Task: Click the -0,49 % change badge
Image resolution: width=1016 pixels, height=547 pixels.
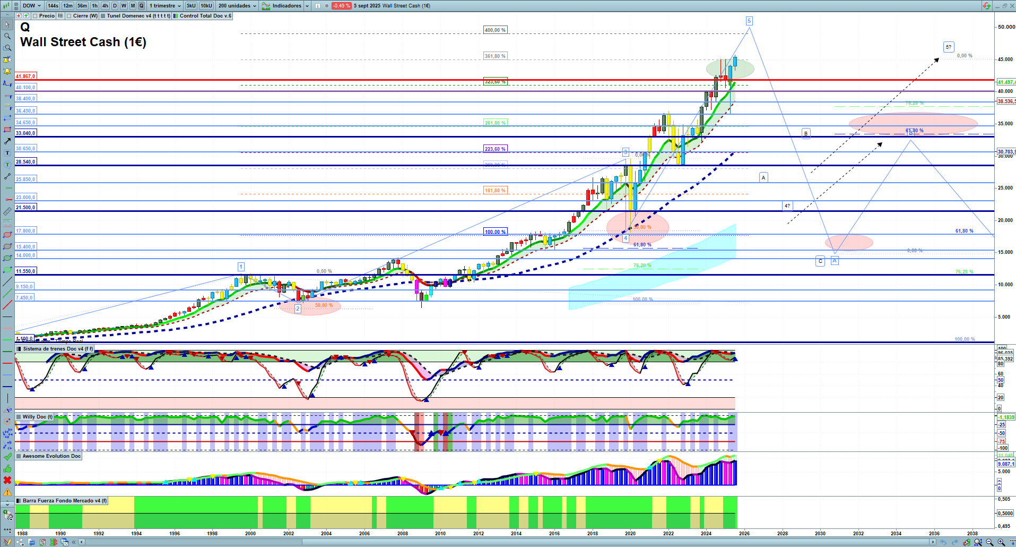Action: coord(341,6)
